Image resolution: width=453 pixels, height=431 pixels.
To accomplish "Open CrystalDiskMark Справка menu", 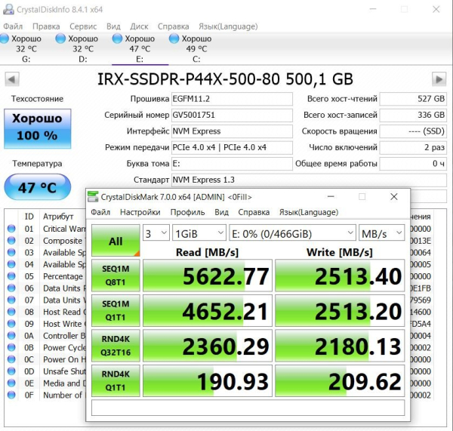I will click(254, 212).
